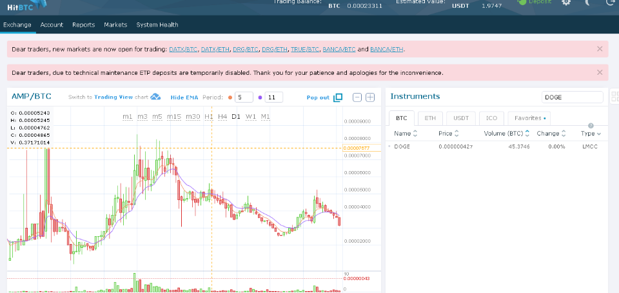This screenshot has height=293, width=619.
Task: Expand the Type filter dropdown
Action: 590,134
